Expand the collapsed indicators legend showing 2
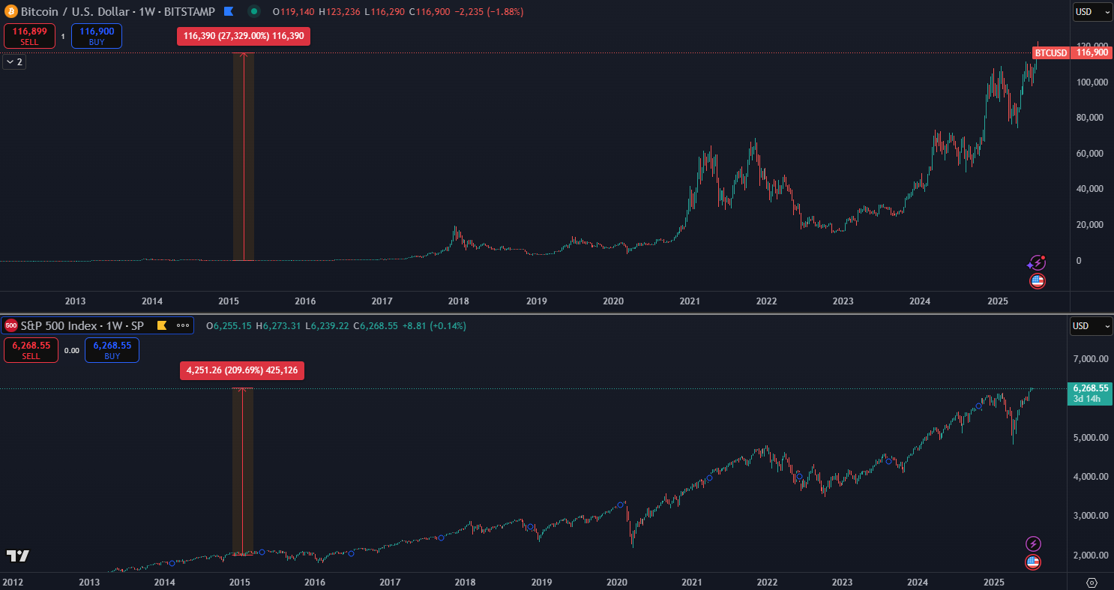1114x590 pixels. [x=14, y=62]
